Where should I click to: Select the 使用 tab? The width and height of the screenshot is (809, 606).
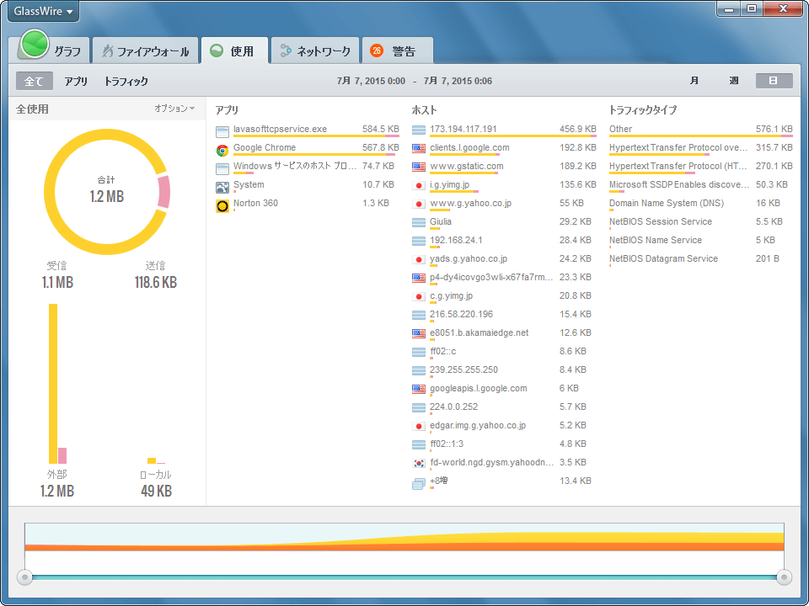pyautogui.click(x=235, y=50)
